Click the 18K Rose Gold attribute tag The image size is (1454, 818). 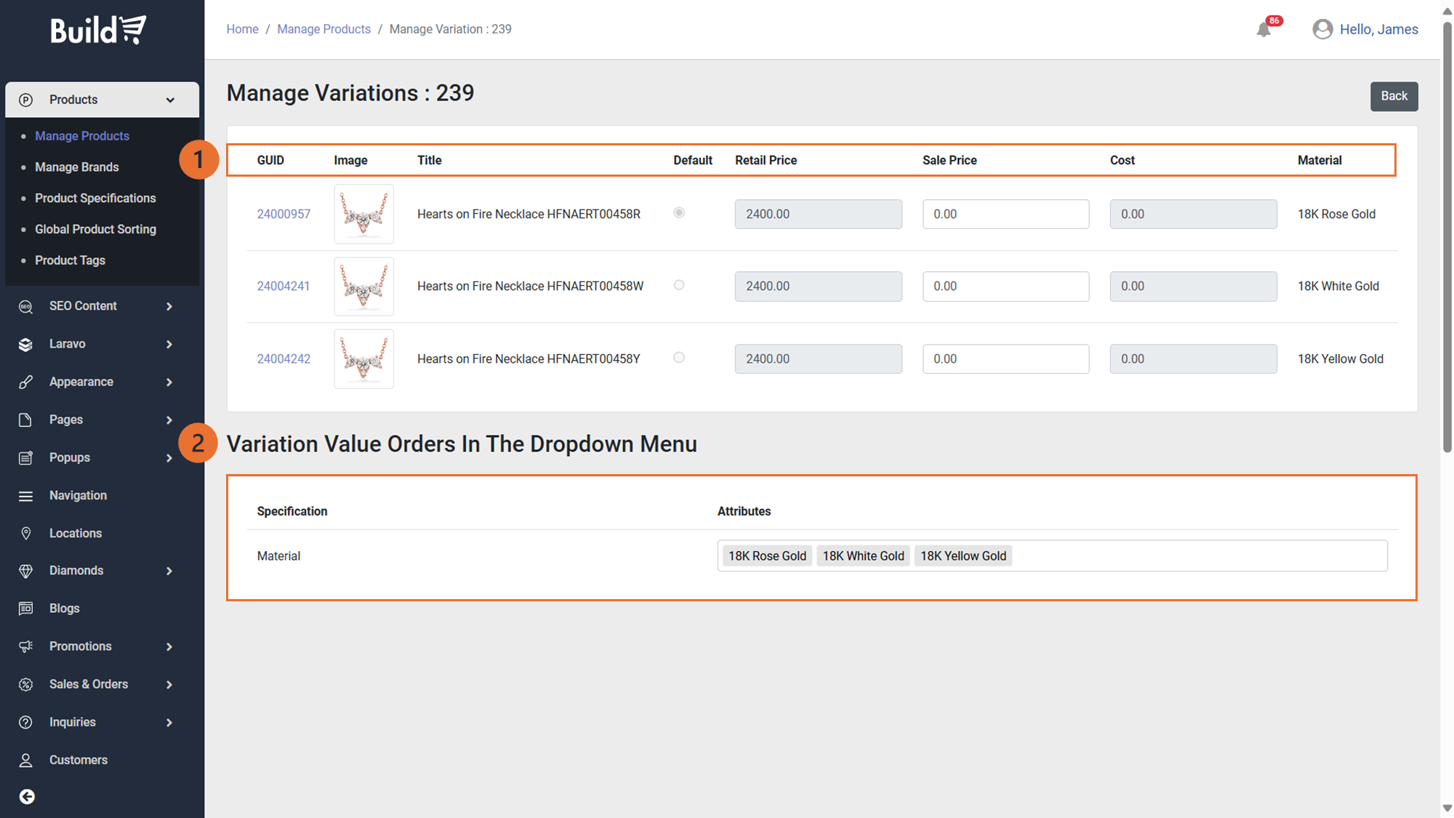pos(767,556)
